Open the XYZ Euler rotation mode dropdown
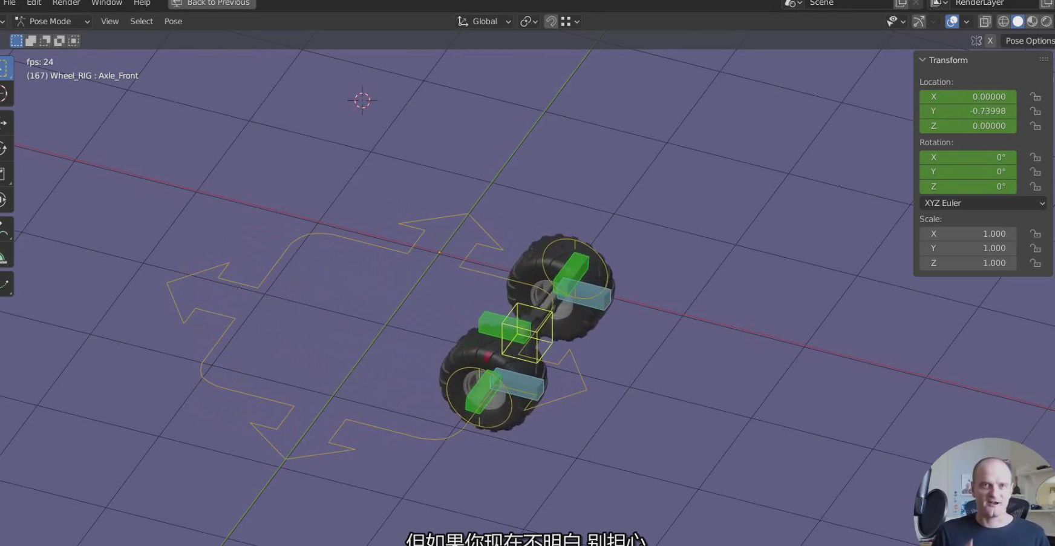 [984, 203]
